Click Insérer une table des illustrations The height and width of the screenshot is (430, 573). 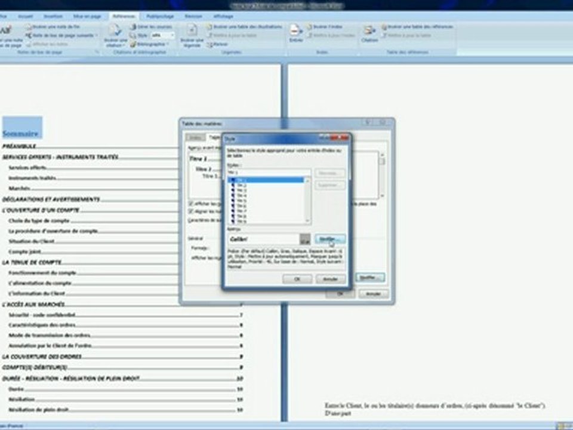point(245,27)
